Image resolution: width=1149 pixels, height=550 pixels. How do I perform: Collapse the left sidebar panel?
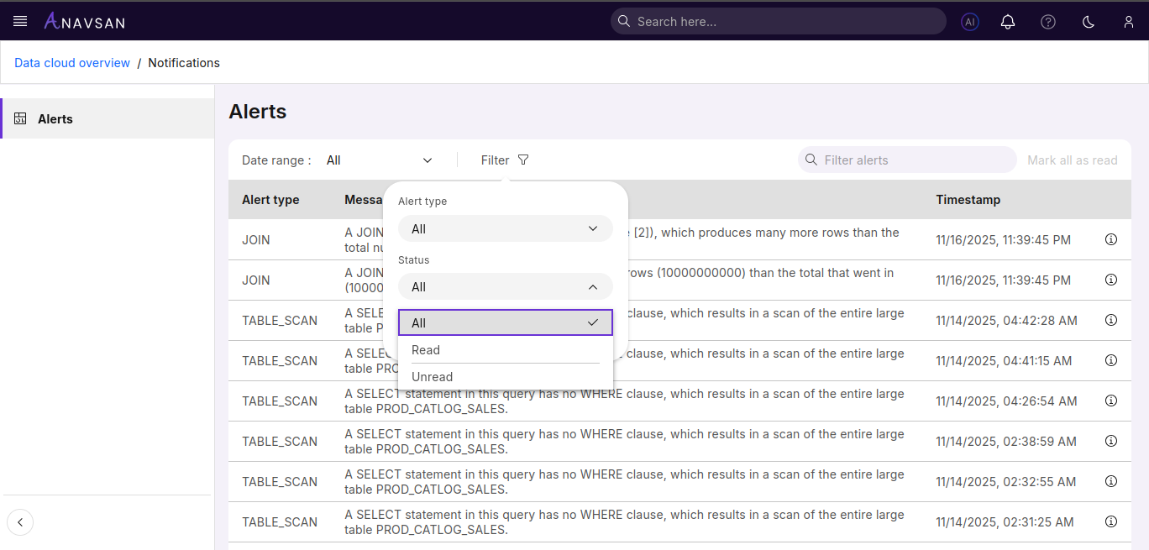click(20, 522)
